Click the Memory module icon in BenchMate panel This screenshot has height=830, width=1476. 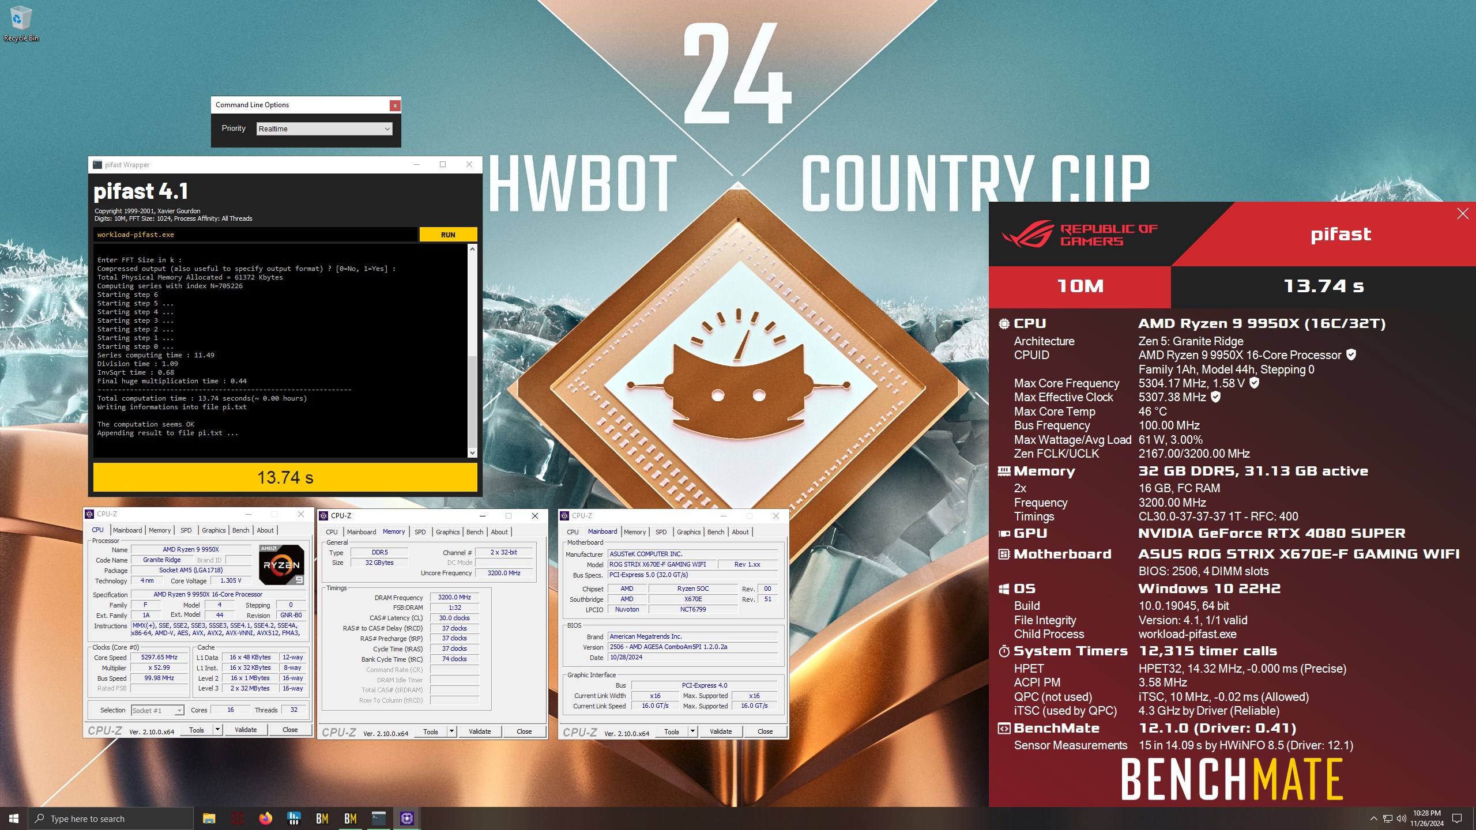[1004, 471]
